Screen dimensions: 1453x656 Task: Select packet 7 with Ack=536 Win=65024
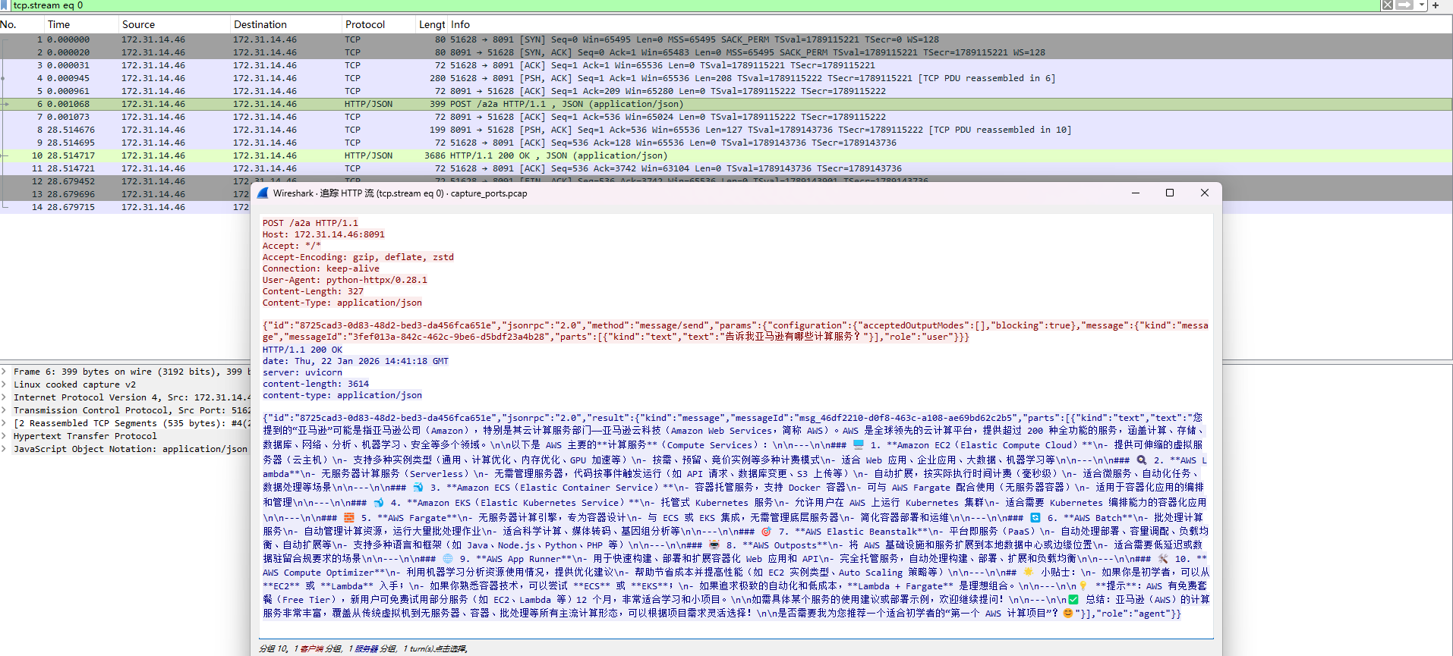pyautogui.click(x=726, y=117)
